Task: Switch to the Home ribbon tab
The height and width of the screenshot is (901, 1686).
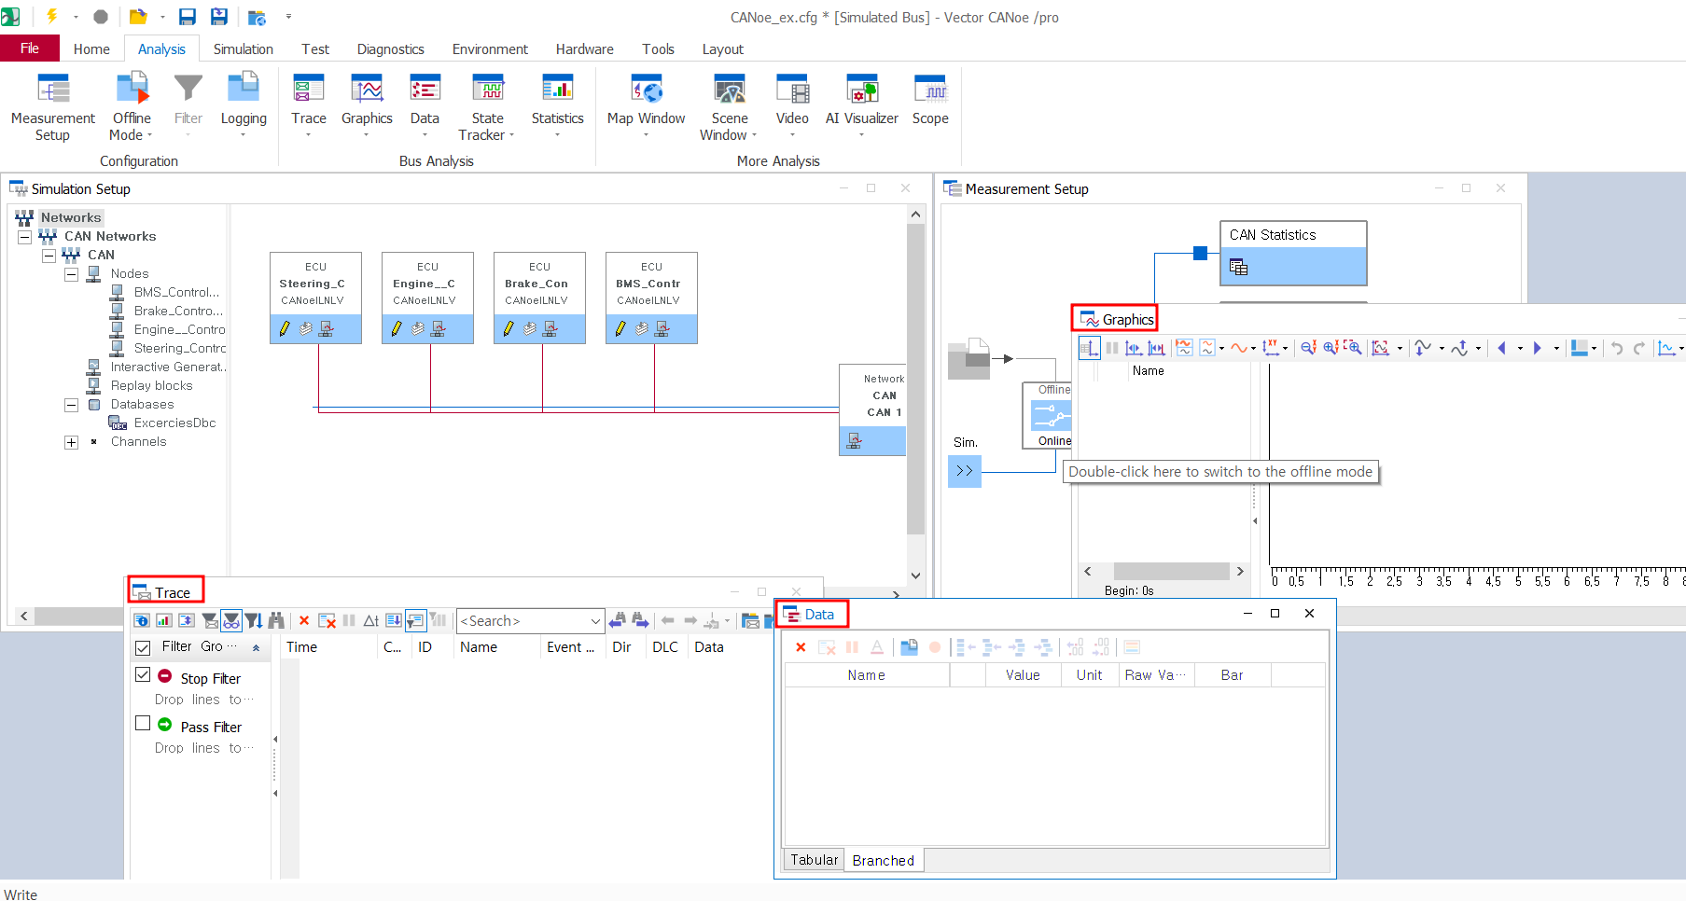Action: (x=91, y=49)
